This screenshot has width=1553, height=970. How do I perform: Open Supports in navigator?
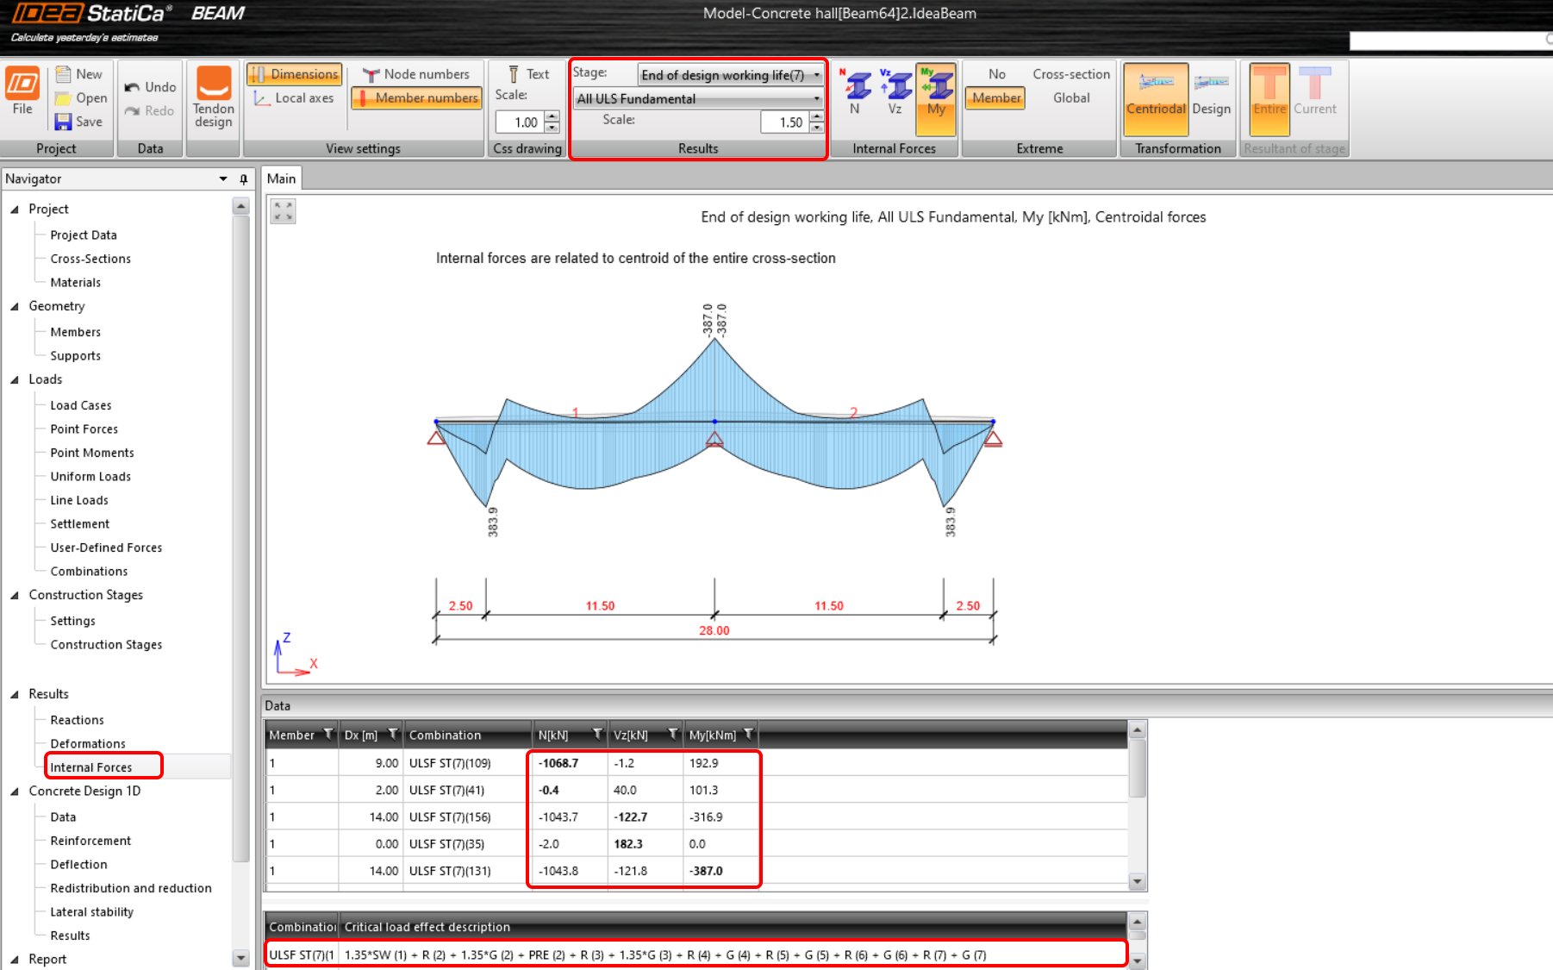[x=75, y=355]
